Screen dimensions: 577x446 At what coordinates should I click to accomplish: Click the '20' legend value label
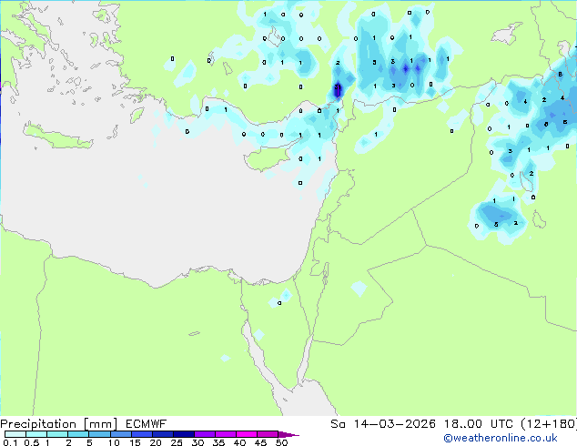pos(156,442)
